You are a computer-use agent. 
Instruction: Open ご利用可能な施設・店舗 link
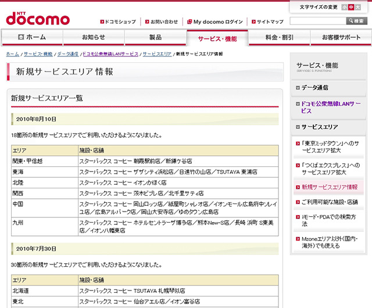point(330,202)
